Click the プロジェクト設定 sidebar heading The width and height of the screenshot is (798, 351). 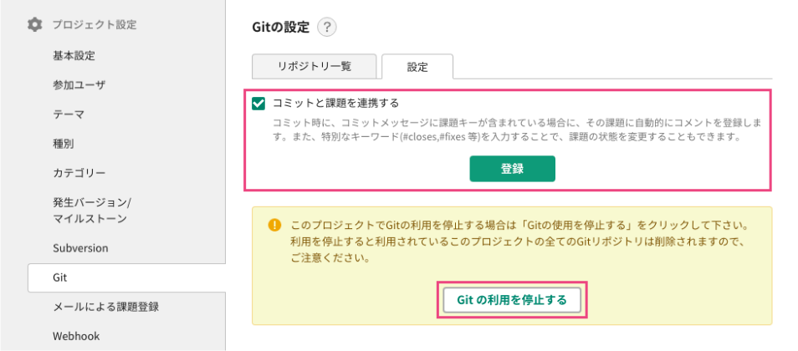coord(94,25)
